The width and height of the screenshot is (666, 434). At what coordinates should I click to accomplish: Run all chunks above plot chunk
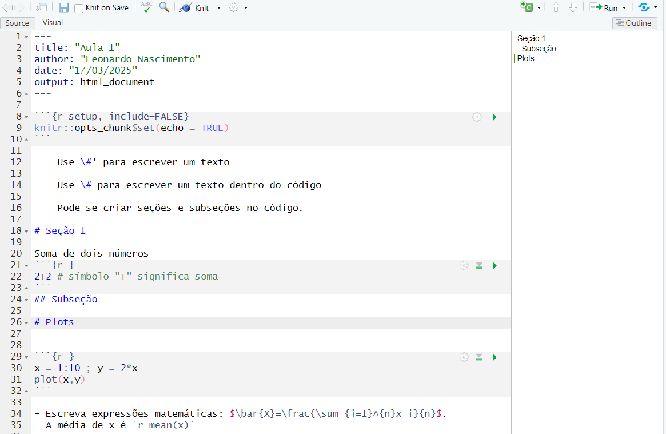pyautogui.click(x=479, y=357)
